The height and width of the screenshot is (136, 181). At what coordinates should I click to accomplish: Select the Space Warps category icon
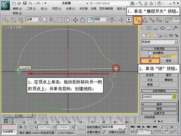tap(171, 36)
